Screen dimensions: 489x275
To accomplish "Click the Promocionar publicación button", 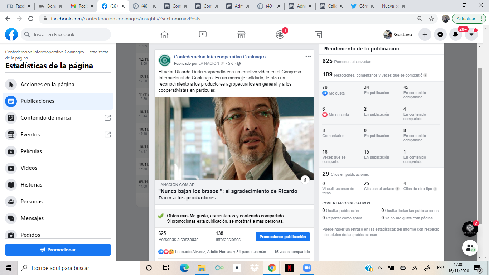I will (282, 237).
